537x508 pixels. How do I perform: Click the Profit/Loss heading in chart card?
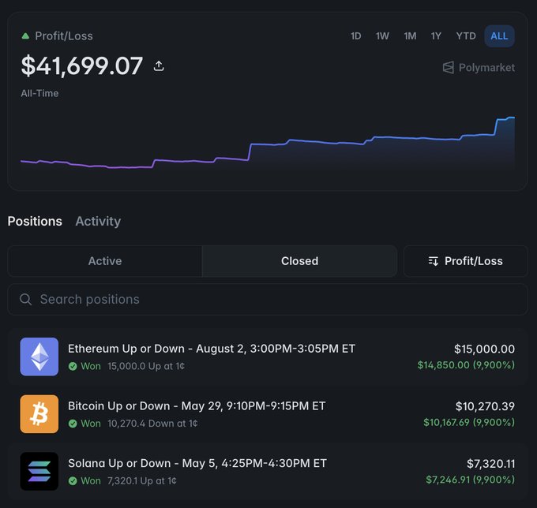(64, 36)
